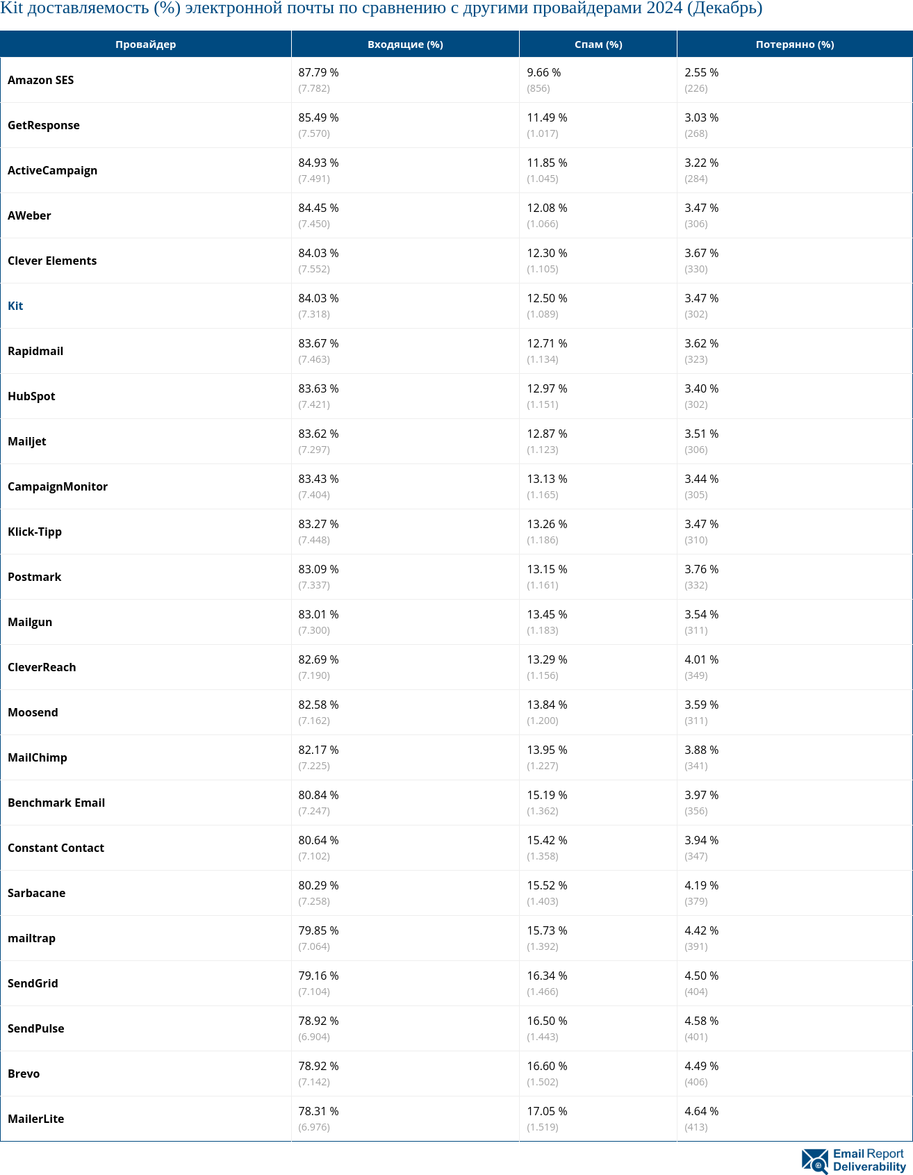Screen dimensions: 913x1175
Task: Click the MailerLite provider name
Action: click(35, 1119)
